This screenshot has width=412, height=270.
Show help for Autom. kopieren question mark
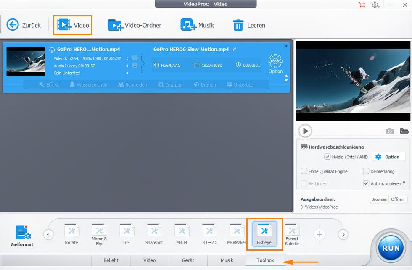click(x=404, y=183)
